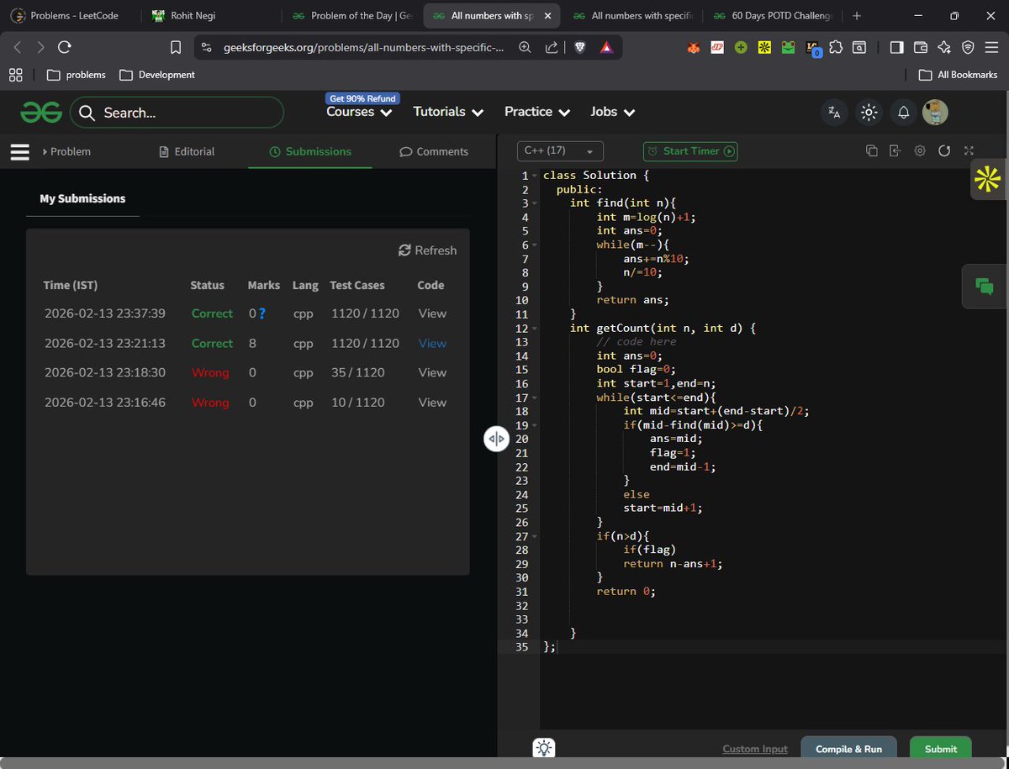Click the zoom magnifier icon in address bar

[x=525, y=48]
